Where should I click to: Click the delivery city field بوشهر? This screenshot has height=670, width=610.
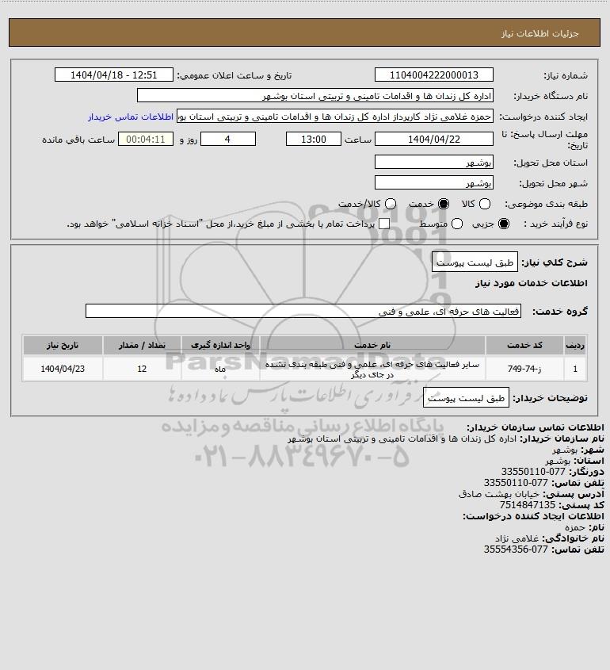(x=433, y=183)
